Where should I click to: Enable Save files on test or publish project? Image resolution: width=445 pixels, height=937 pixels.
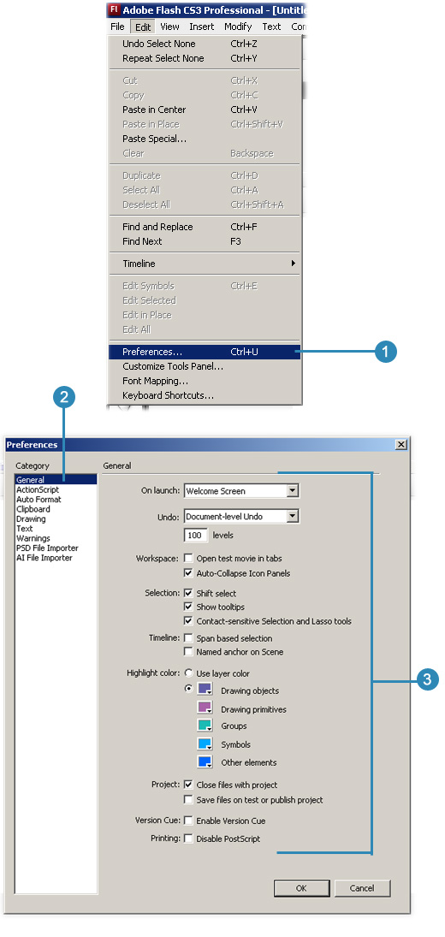pos(189,799)
